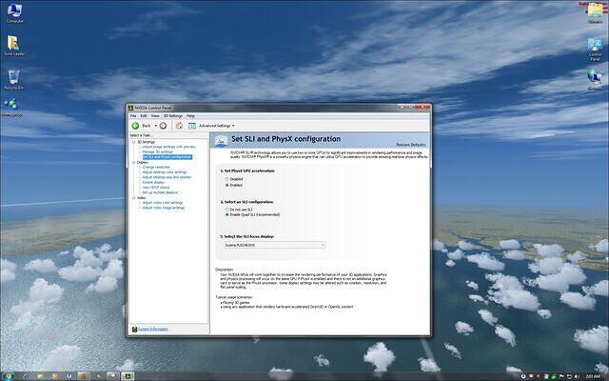609x381 pixels.
Task: Select Enabled for PhysX GPU acceleration
Action: (226, 185)
